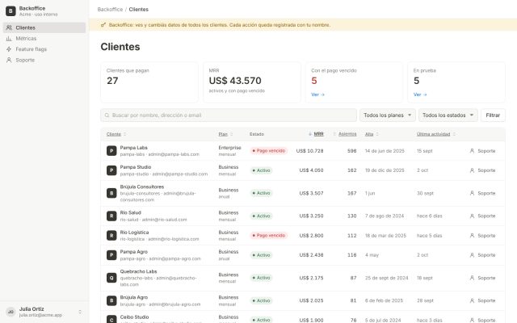Click MRR value US$ 10.728
Screen dimensions: 517x323
point(309,151)
